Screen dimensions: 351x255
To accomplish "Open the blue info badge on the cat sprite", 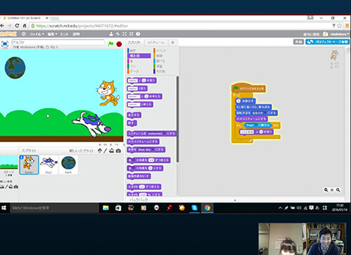I will point(21,157).
